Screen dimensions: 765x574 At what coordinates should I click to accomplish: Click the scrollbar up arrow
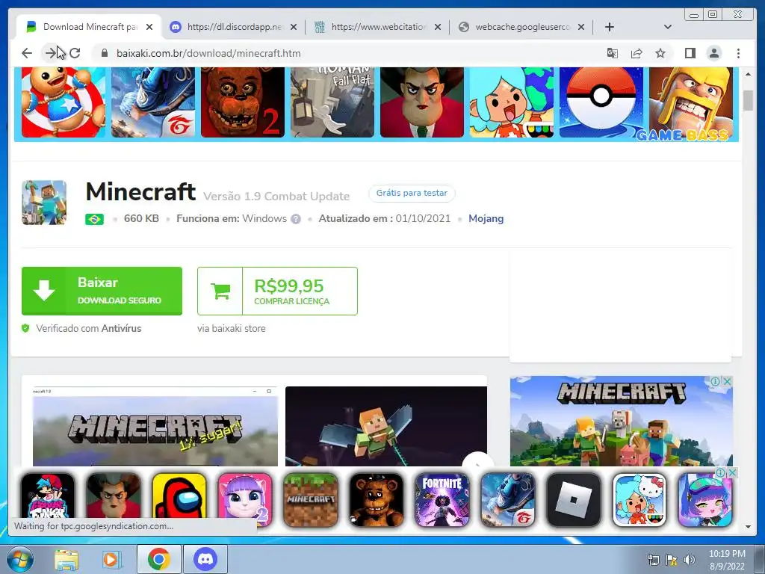click(x=749, y=74)
